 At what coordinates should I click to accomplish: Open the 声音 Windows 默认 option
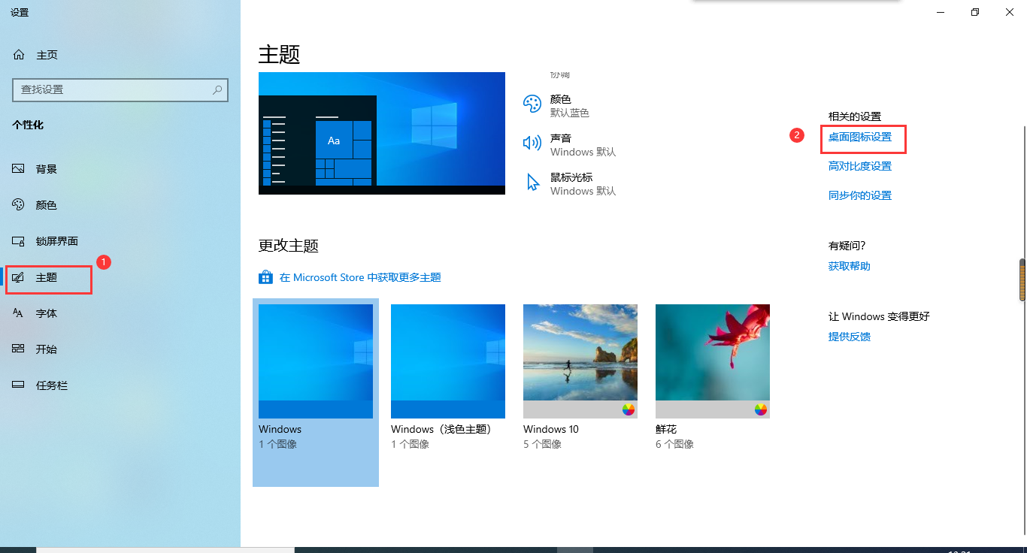(569, 145)
